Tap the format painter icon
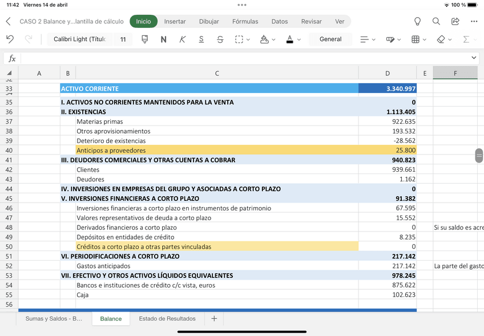 pyautogui.click(x=144, y=39)
